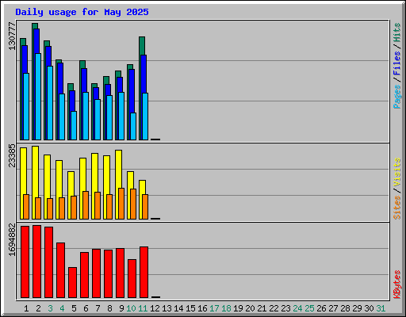Click day 21 on the x-axis

pyautogui.click(x=262, y=308)
